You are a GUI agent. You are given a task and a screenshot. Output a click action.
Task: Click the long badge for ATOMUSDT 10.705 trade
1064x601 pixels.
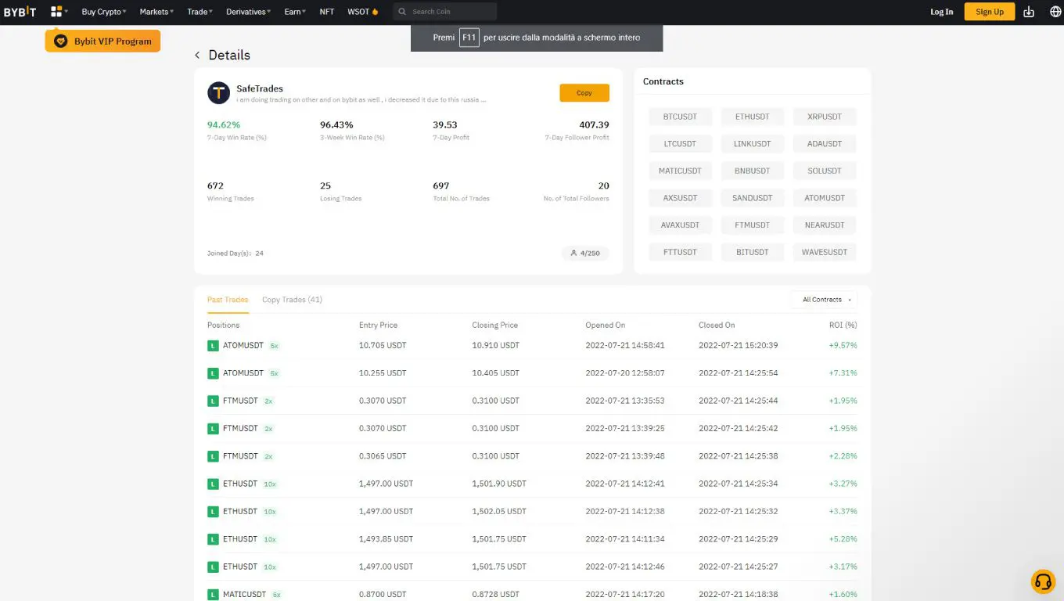pos(213,345)
